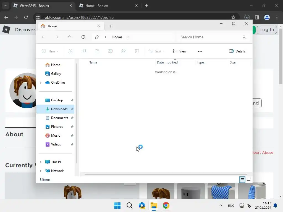The image size is (283, 212).
Task: Sort by the Name column header
Action: point(93,62)
